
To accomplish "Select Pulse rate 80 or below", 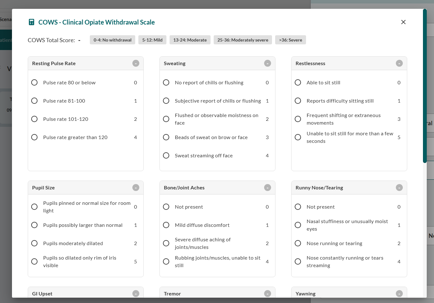I will point(34,82).
